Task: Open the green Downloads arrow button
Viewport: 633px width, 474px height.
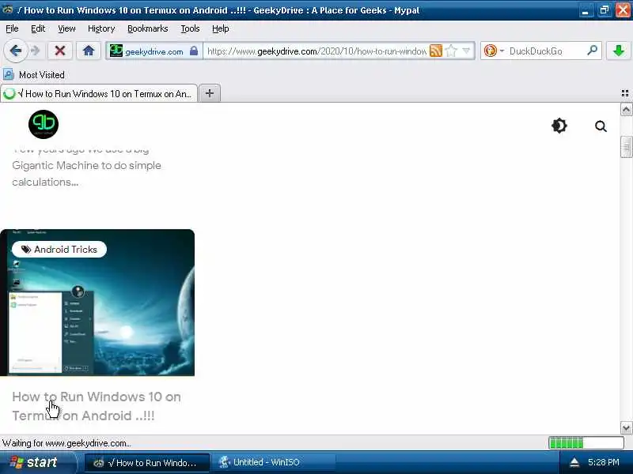Action: [619, 51]
